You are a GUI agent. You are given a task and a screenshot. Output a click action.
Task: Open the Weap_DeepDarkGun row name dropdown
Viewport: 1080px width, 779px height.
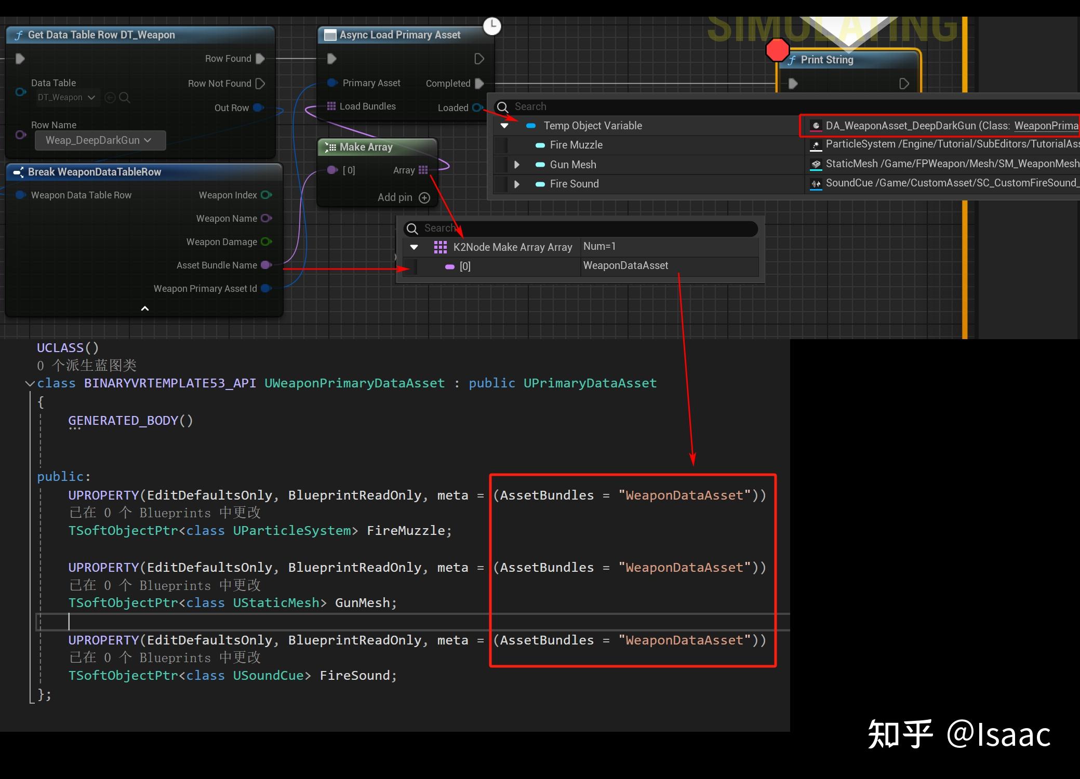(100, 141)
